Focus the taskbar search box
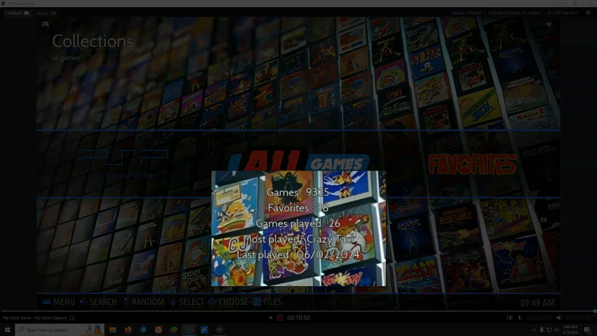This screenshot has width=597, height=336. pyautogui.click(x=60, y=330)
